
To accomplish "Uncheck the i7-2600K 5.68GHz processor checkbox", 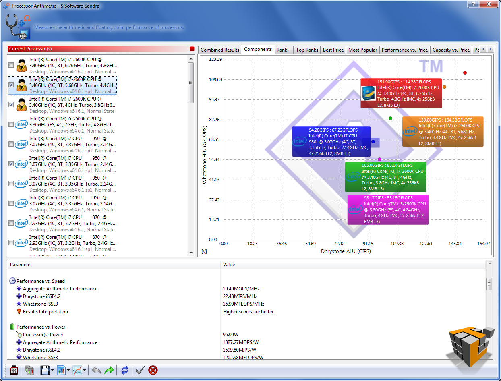I will [x=11, y=85].
